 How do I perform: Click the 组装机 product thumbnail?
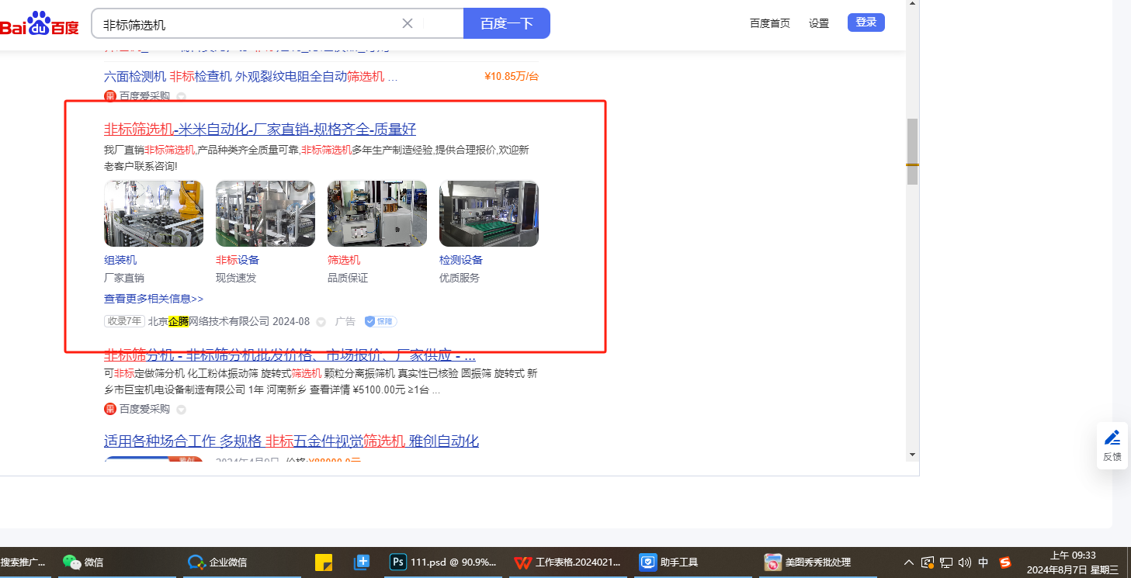point(154,213)
